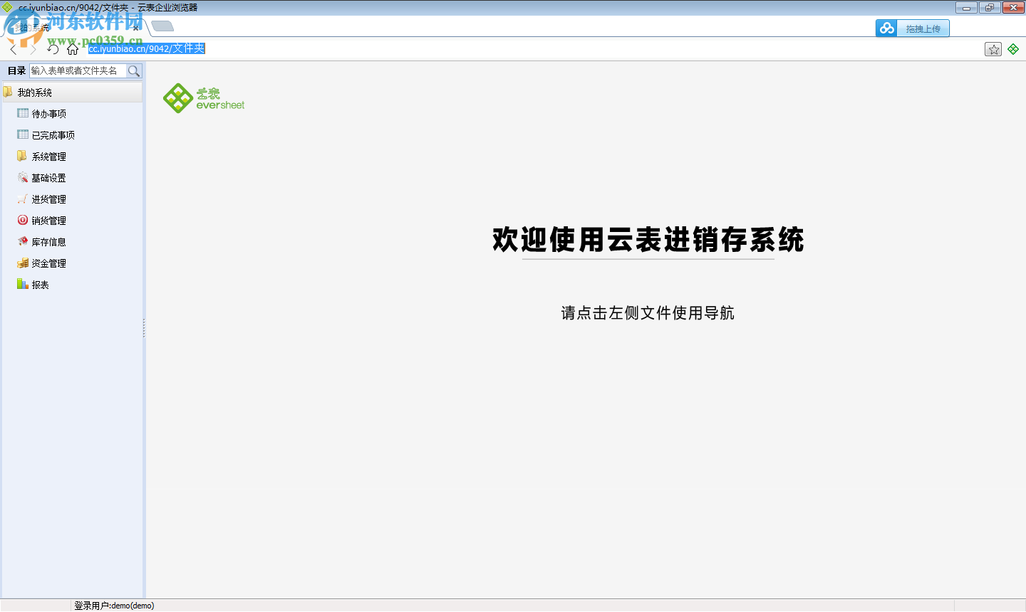Click green diamond icon near star
Screen dimensions: 1026x612
1013,49
